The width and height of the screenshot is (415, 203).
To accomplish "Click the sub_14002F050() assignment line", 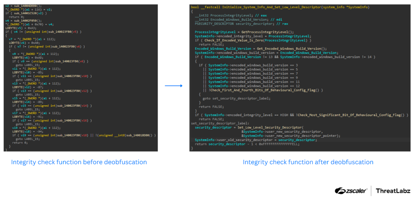I will click(24, 20).
